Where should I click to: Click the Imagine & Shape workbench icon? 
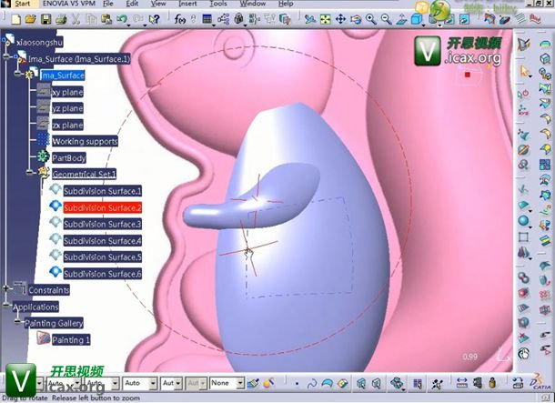click(x=524, y=44)
